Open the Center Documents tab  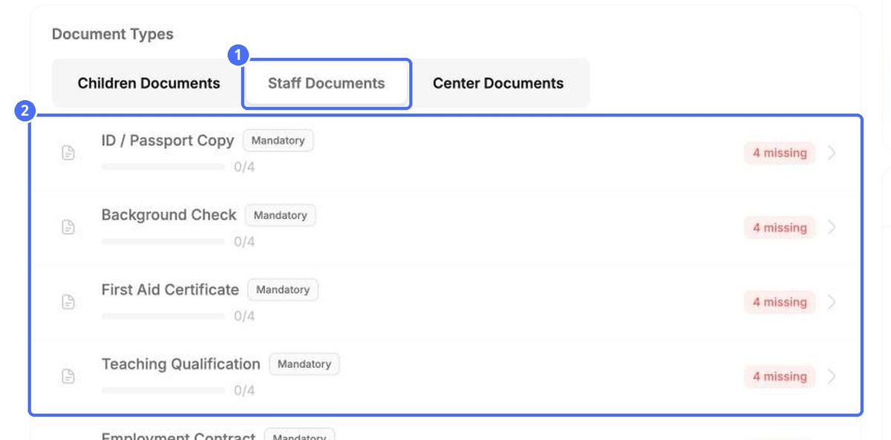click(x=498, y=83)
